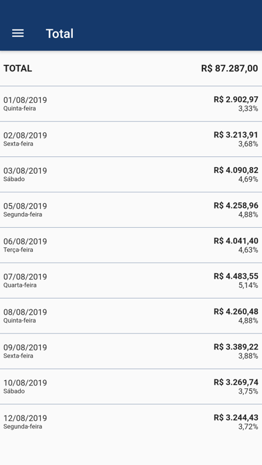Open the 05/08/2019 Segunda-feira entry

point(131,210)
